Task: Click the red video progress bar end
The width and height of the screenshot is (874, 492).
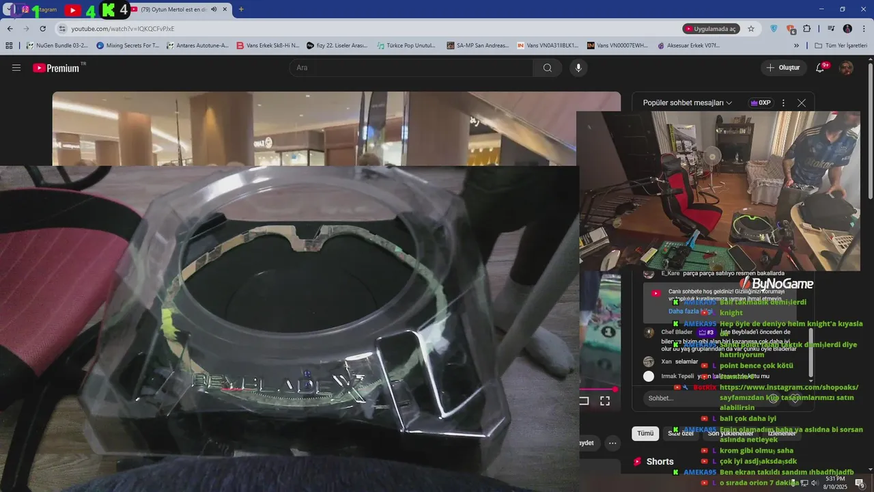Action: click(615, 389)
